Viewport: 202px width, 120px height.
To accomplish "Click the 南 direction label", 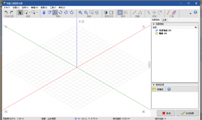I will [x=143, y=112].
